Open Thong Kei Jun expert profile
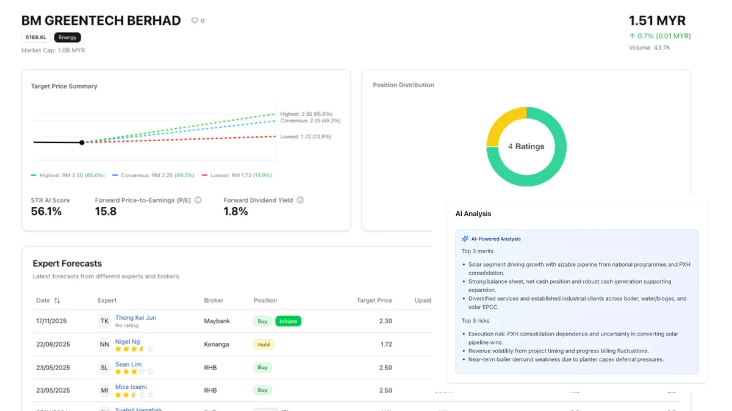The width and height of the screenshot is (732, 411). 135,317
